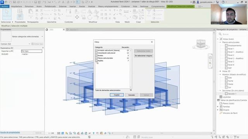Open the Archivo menu tab

pyautogui.click(x=5, y=7)
